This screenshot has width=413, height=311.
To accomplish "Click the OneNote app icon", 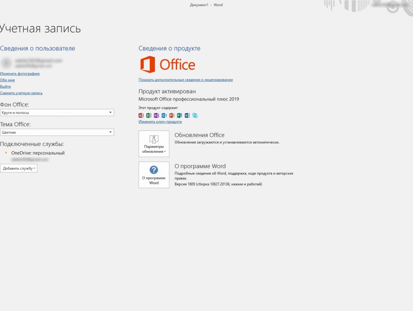I will (x=157, y=115).
